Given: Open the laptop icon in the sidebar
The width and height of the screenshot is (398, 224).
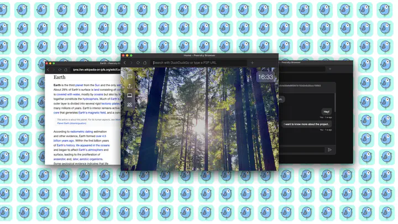Looking at the screenshot, I should point(129,95).
